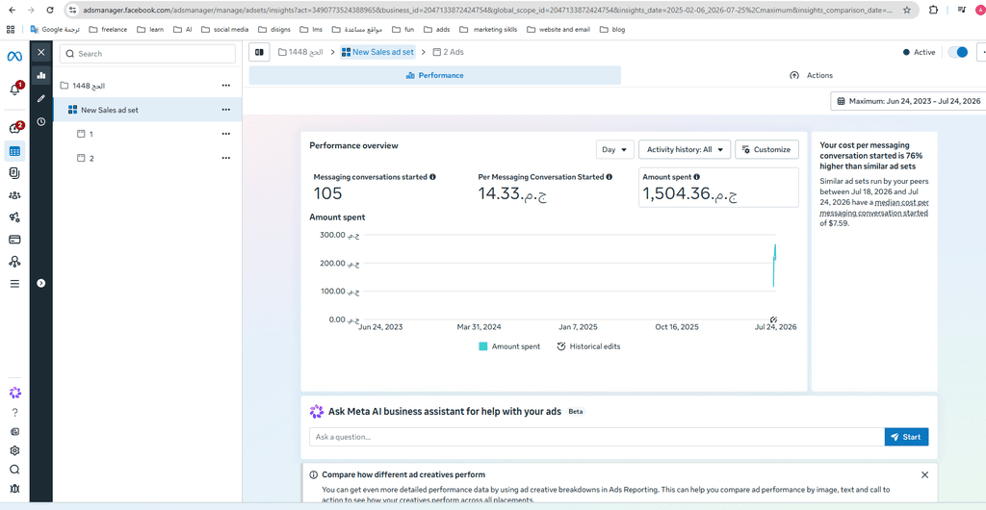Click median cost per messaging conversation link
986x510 pixels.
coord(876,208)
